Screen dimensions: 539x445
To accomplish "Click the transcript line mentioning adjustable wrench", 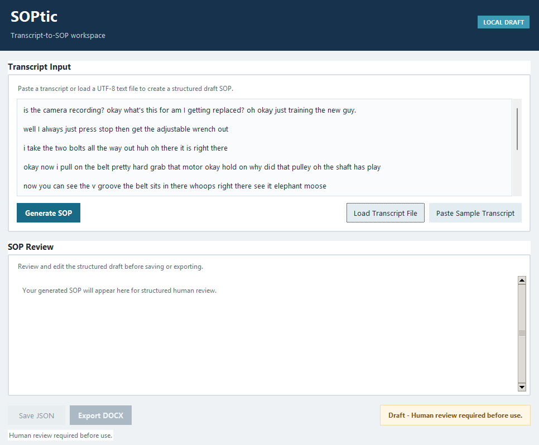I will (126, 129).
